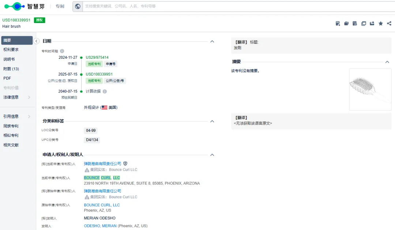Open publication number USD1083399S1 timeline link
This screenshot has height=230, width=395.
[x=99, y=74]
